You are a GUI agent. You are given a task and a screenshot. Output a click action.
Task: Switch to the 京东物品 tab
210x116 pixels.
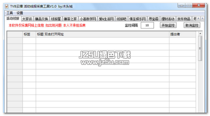[184, 19]
